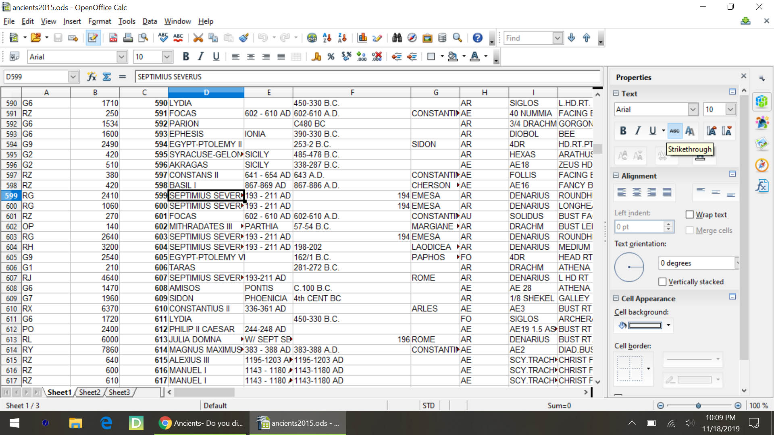Open sidebar Properties cube icon

click(762, 101)
